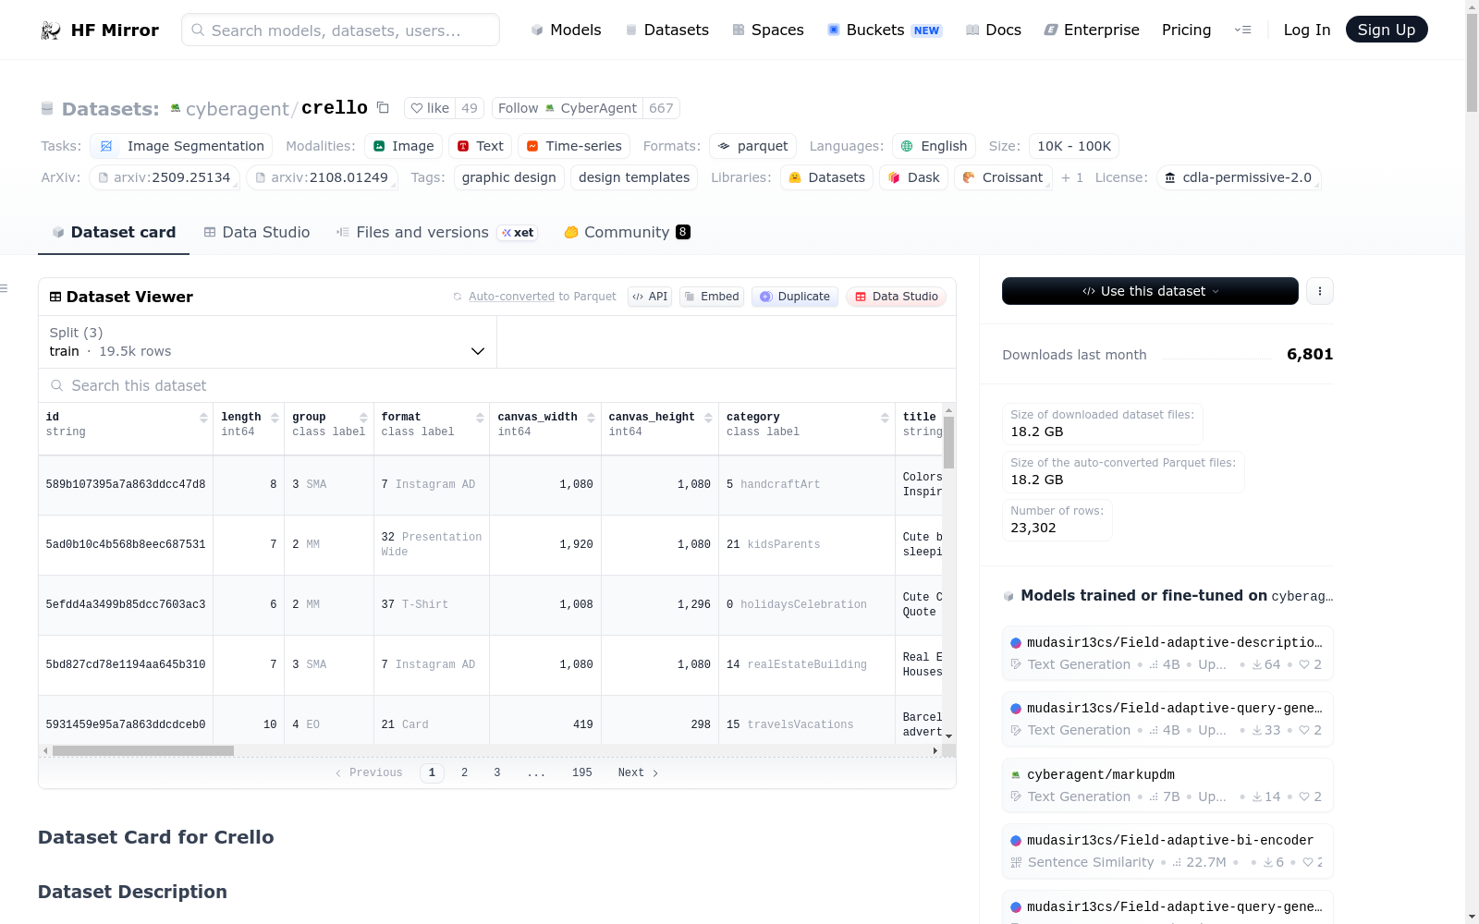Go to page 3 of dataset rows

pos(497,772)
